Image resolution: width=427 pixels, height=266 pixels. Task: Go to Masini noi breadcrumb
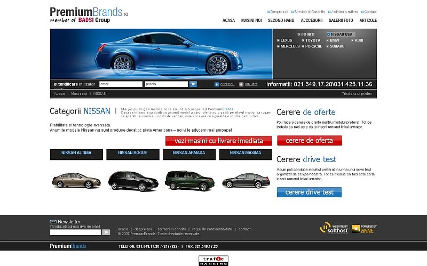pos(79,94)
